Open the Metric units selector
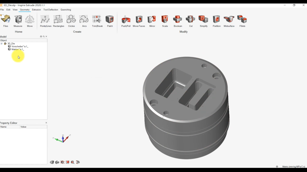 [x=293, y=167]
